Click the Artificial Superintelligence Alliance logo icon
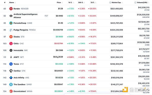Viewport: 152px width, 95px height. coord(11,16)
